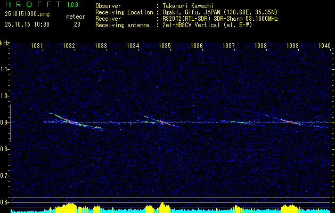The height and width of the screenshot is (213, 335).
Task: Click time marker 1037
Action: point(228,45)
